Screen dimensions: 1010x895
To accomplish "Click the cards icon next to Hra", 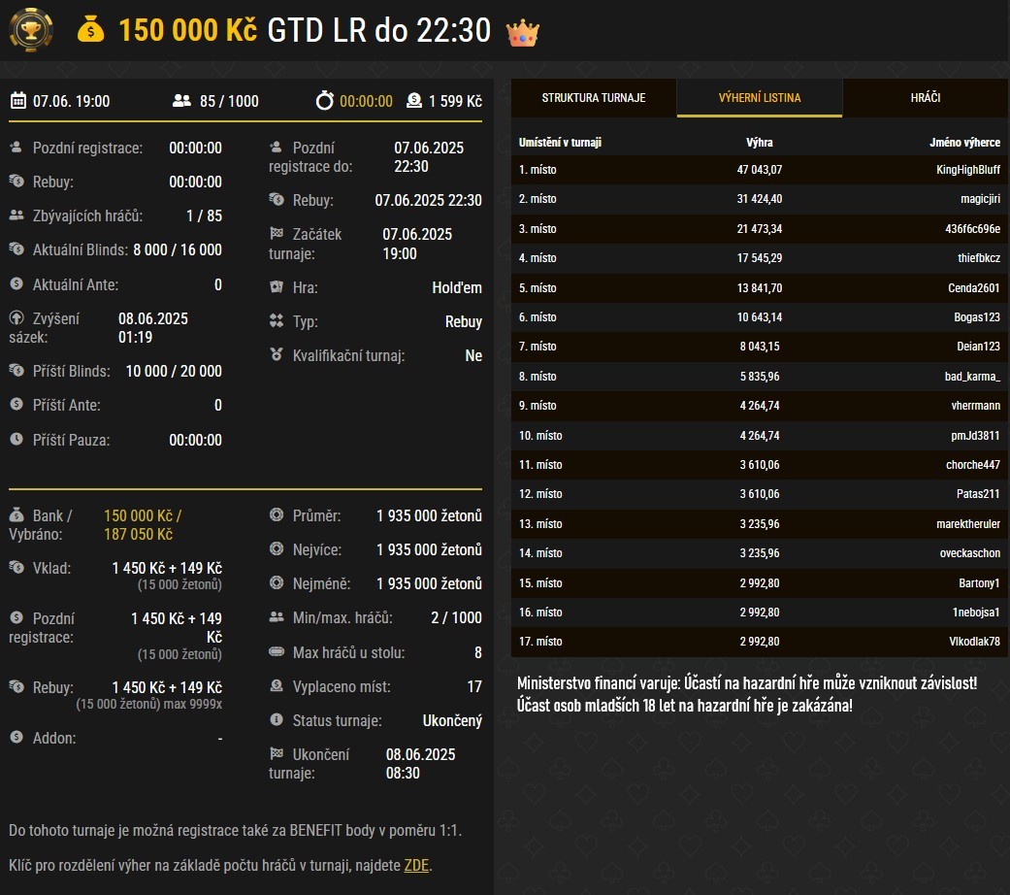I will pos(277,287).
